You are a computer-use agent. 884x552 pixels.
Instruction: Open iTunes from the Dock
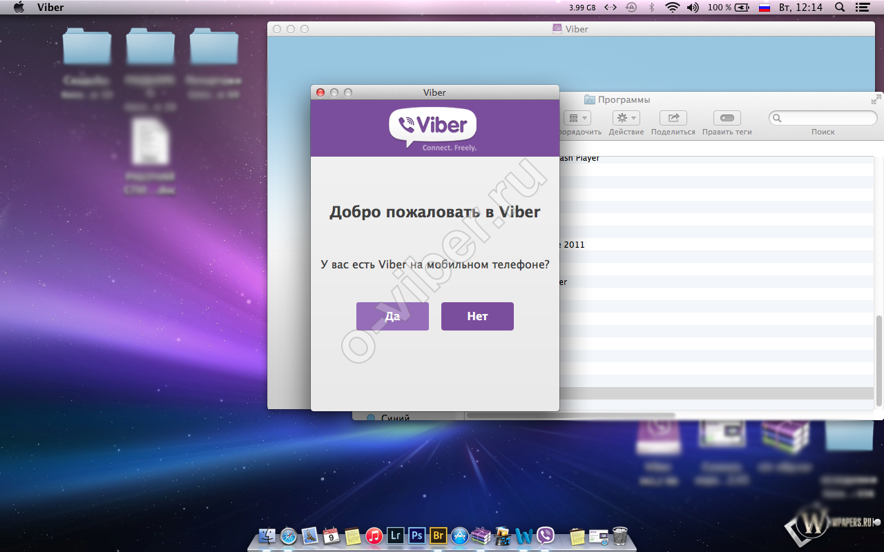374,535
